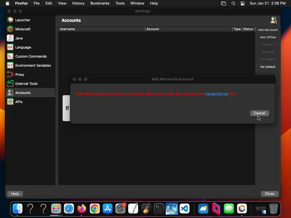
Task: Launch GarageBand from the dock
Action: click(146, 209)
